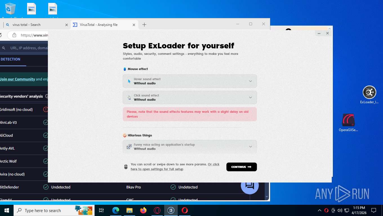Viewport: 383px width, 216px height.
Task: Click Gridinsoft (no cloud) warning icon
Action: (x=46, y=109)
